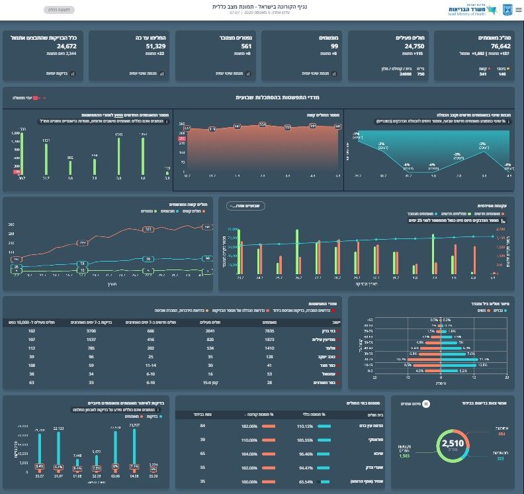The image size is (524, 494).
Task: Toggle the green new-recovered legend in the epidemic curve
Action: tap(456, 214)
